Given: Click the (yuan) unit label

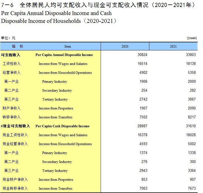Looking at the screenshot, I should tap(192, 38).
